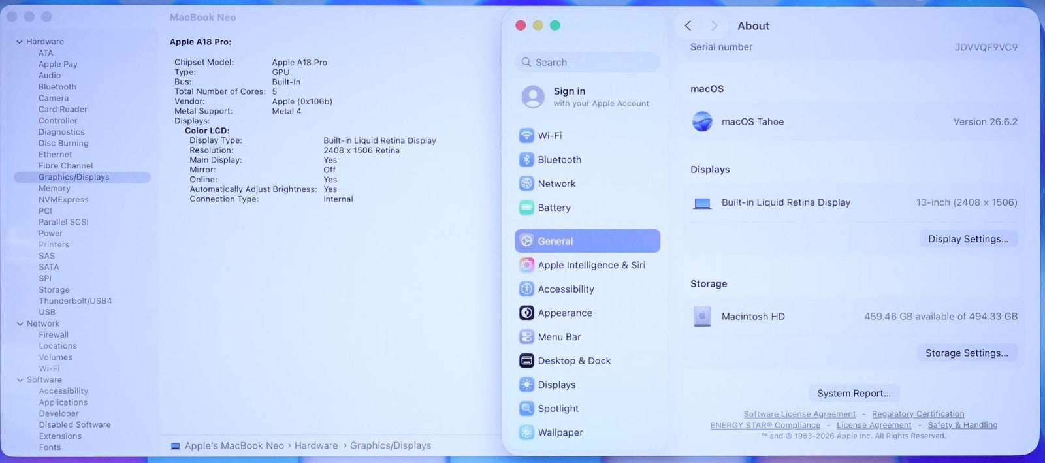
Task: Open Wi-Fi settings icon in sidebar
Action: pyautogui.click(x=526, y=136)
